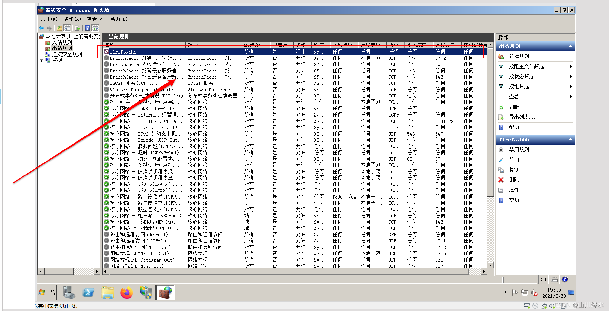The width and height of the screenshot is (609, 311).
Task: Click the blue help toolbar icon
Action: point(87,28)
